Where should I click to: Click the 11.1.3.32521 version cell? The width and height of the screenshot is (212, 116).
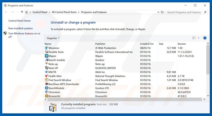coord(185,52)
